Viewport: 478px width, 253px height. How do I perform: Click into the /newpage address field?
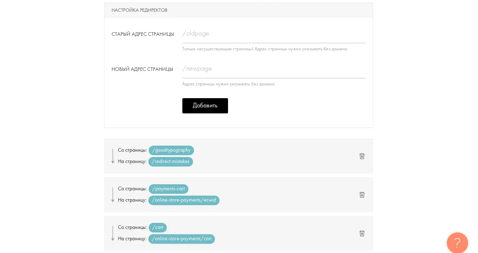(274, 69)
